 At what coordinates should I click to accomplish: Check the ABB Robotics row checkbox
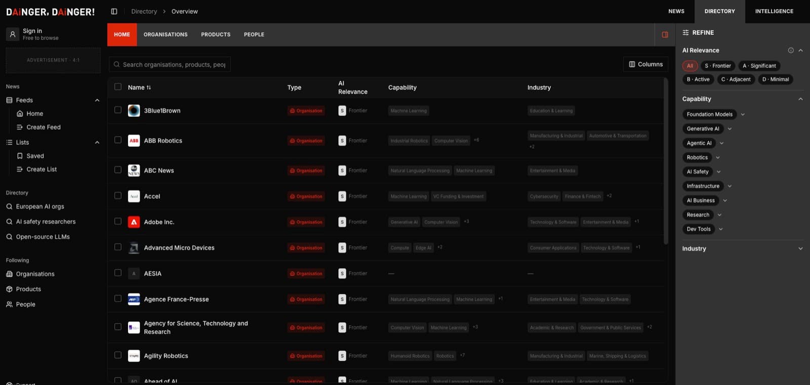pyautogui.click(x=118, y=140)
